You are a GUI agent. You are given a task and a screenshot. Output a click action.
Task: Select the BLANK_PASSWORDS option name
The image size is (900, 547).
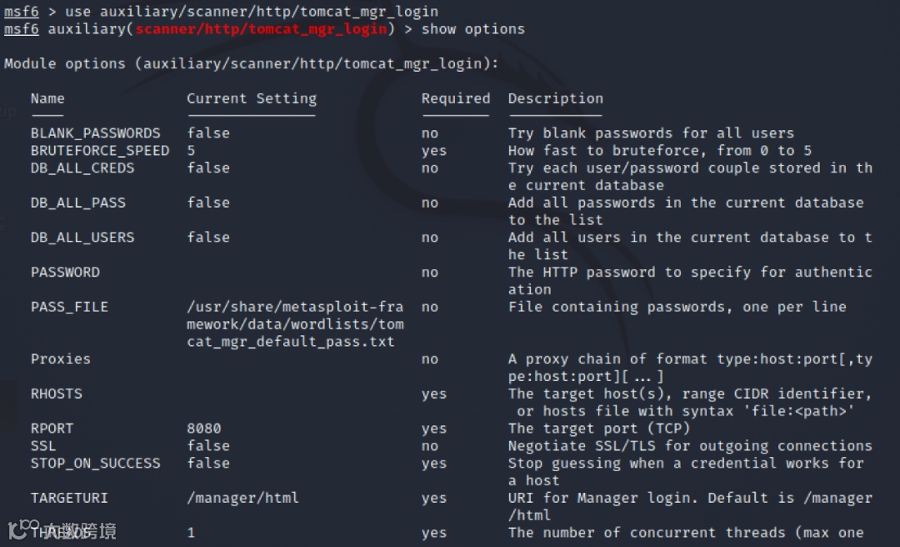click(95, 133)
